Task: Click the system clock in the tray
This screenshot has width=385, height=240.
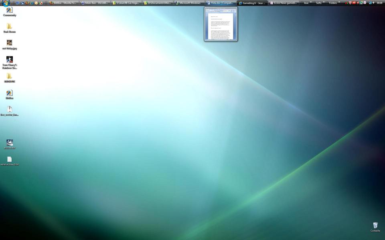Action: 379,3
